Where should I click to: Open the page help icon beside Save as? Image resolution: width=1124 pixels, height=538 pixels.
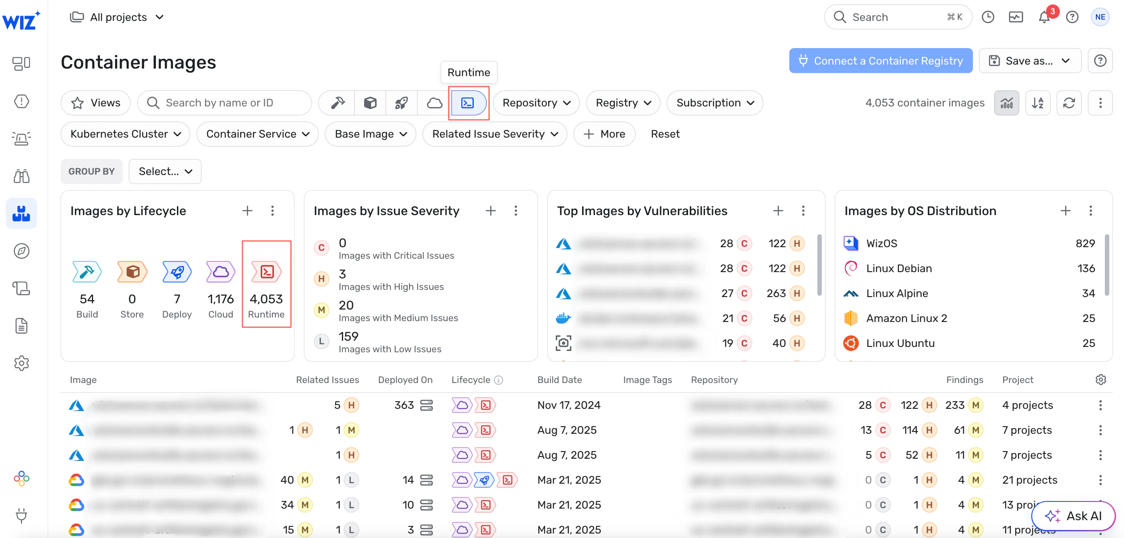point(1100,61)
